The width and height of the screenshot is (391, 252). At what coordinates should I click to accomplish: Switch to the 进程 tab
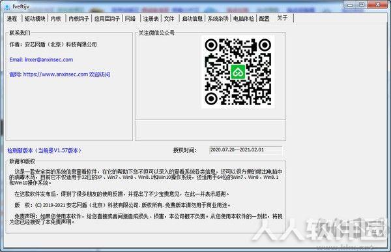(12, 19)
